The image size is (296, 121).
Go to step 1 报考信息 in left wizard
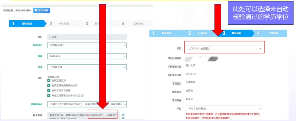27,24
